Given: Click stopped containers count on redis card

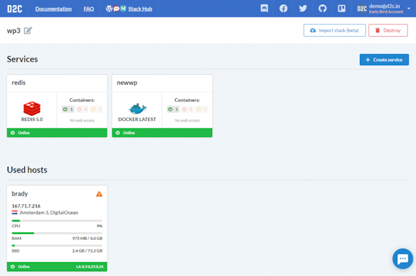Looking at the screenshot, I should point(83,109).
